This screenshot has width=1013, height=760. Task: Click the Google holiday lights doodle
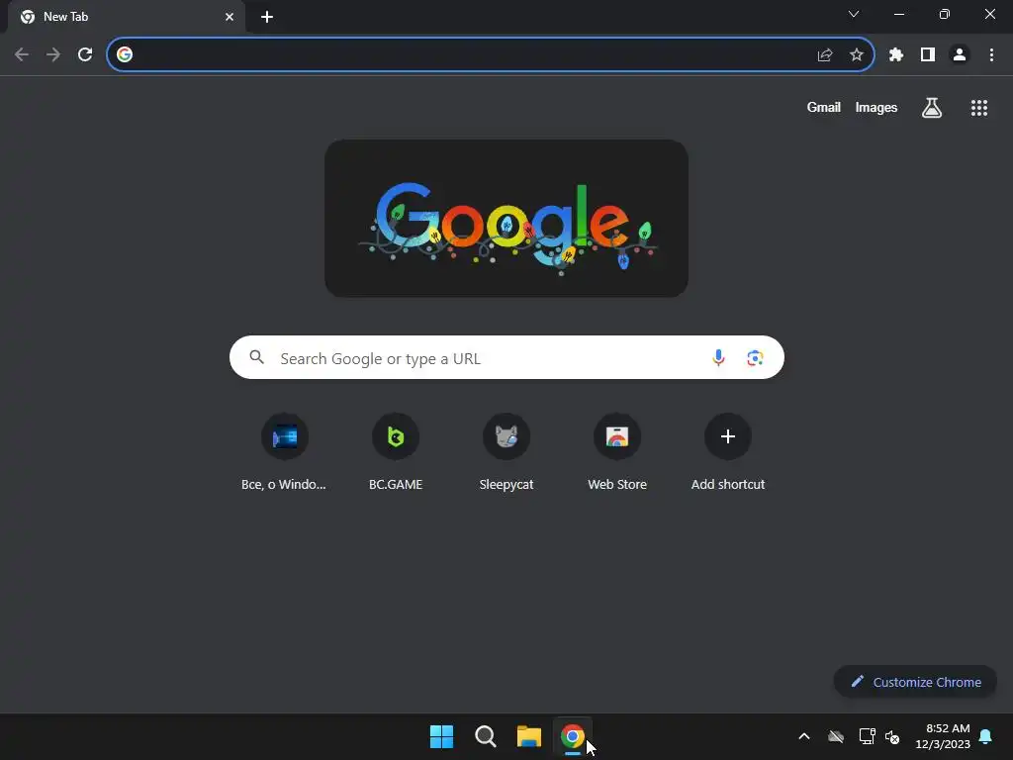506,219
